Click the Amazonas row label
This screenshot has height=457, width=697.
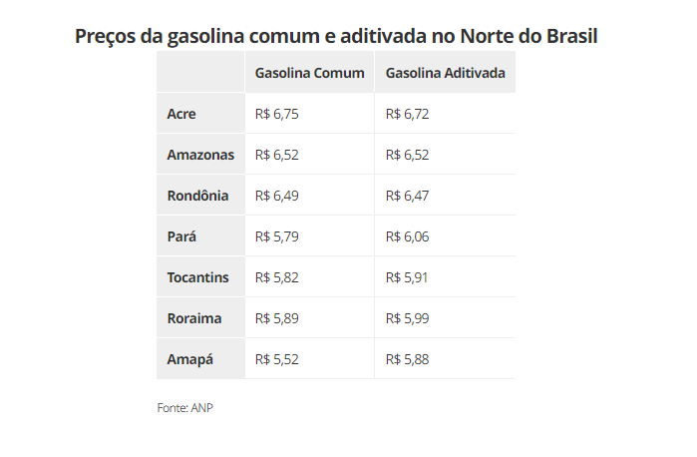coord(200,155)
